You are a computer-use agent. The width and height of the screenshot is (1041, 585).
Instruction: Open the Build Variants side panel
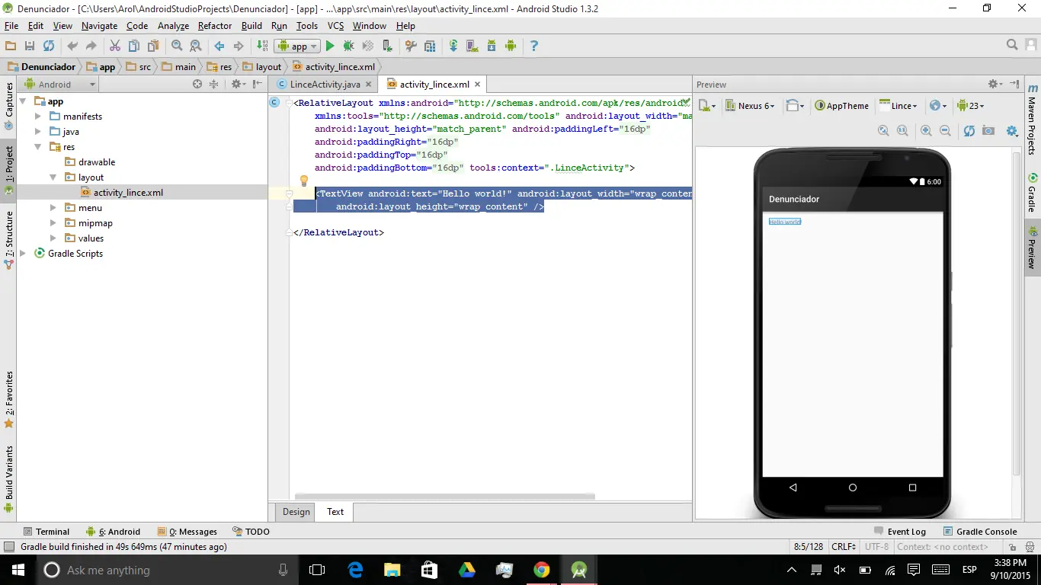(9, 480)
